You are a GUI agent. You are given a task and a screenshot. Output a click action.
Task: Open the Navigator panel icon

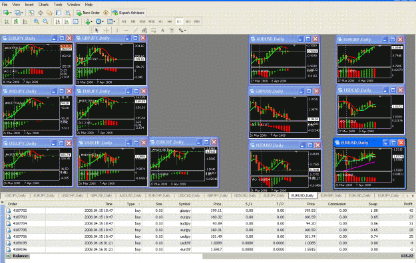pyautogui.click(x=49, y=13)
